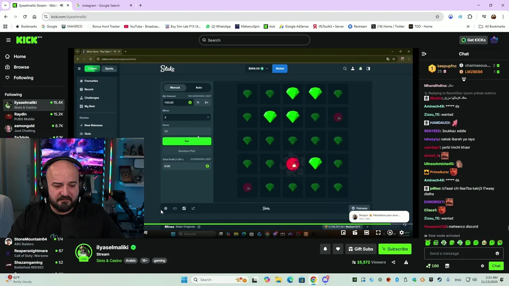The width and height of the screenshot is (509, 286).
Task: Open the Google AdSense bookmark
Action: 294,27
